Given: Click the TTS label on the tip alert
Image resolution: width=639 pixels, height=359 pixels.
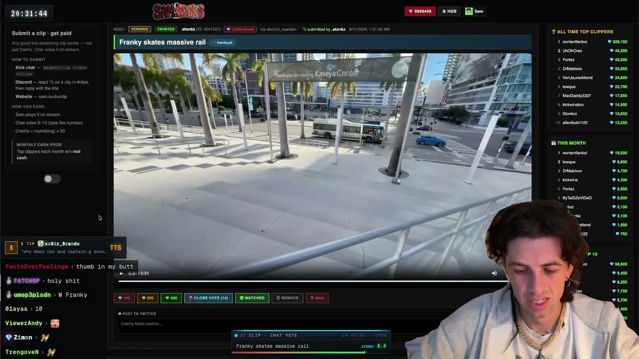Looking at the screenshot, I should click(115, 247).
